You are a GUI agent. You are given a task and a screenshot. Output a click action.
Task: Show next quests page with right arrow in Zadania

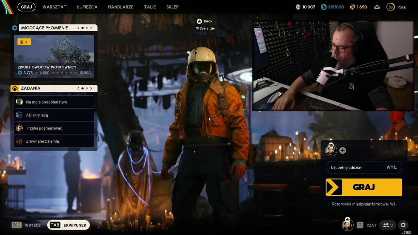coord(91,88)
